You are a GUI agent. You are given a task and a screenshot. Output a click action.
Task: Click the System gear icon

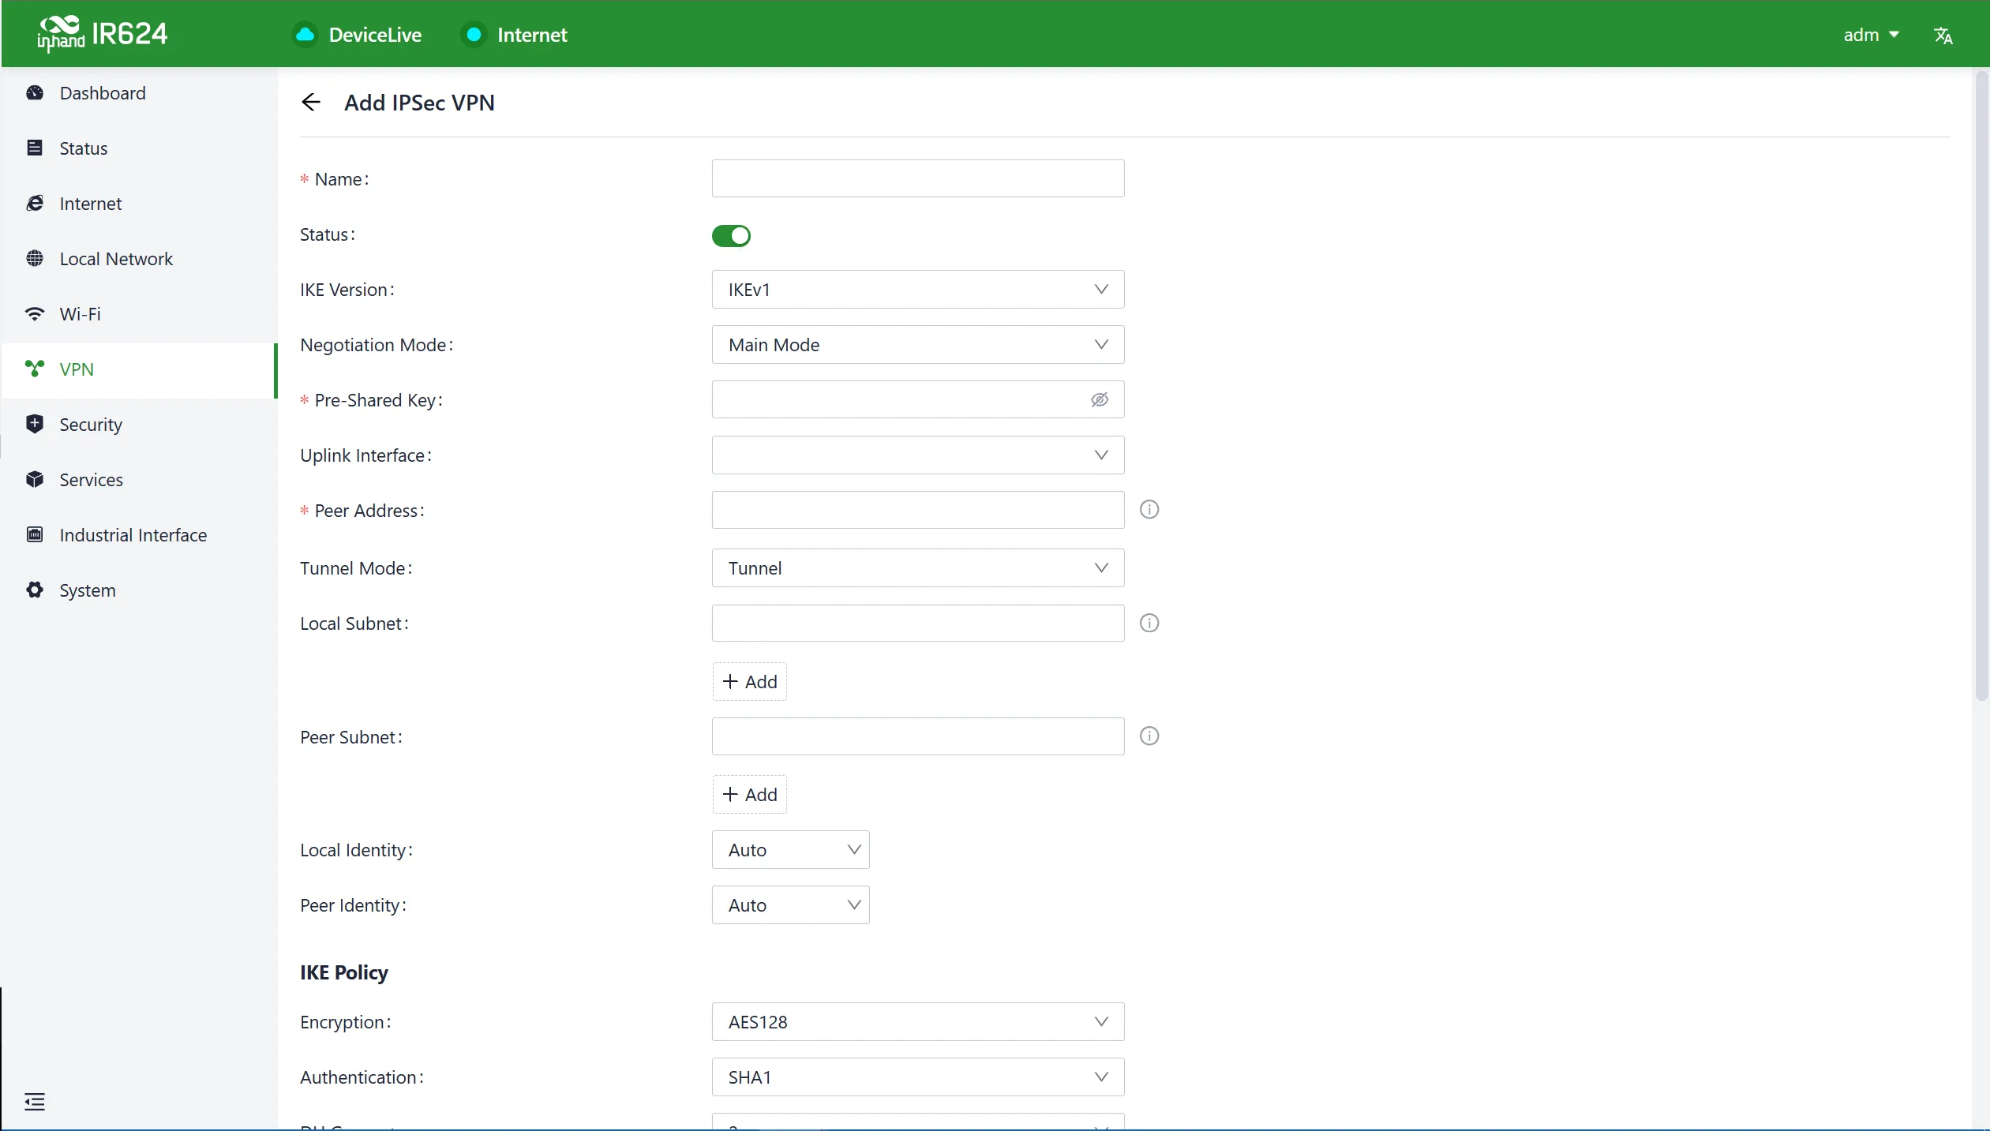35,590
